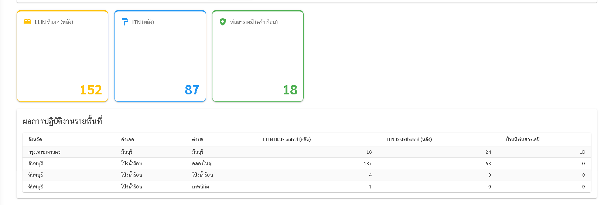Click the ITN Distributed (หลัง) column header
The image size is (611, 205).
[409, 140]
